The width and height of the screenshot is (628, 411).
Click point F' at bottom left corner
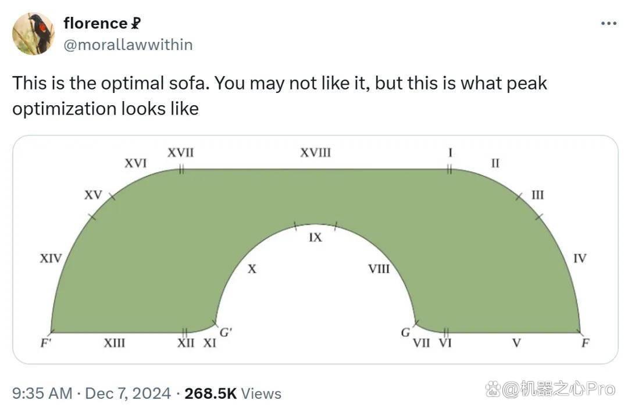click(x=46, y=343)
